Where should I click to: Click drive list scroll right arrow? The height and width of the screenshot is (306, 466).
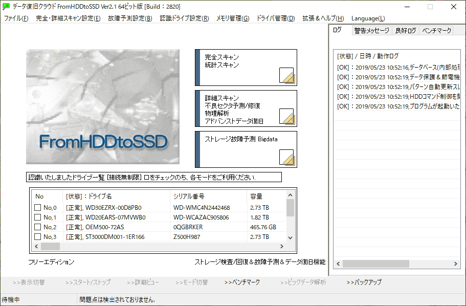282,246
